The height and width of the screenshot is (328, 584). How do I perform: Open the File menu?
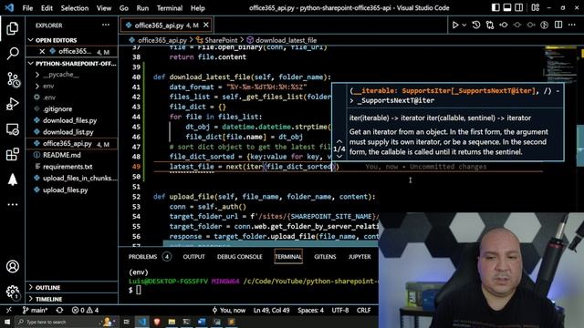pos(27,8)
